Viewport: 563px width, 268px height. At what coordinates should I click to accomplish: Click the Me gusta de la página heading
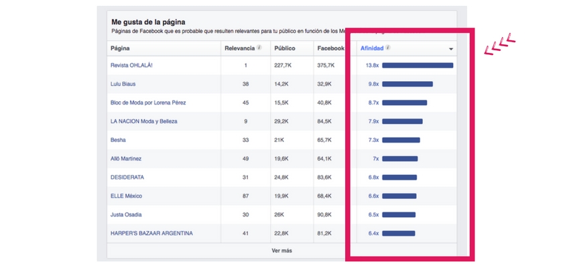148,22
